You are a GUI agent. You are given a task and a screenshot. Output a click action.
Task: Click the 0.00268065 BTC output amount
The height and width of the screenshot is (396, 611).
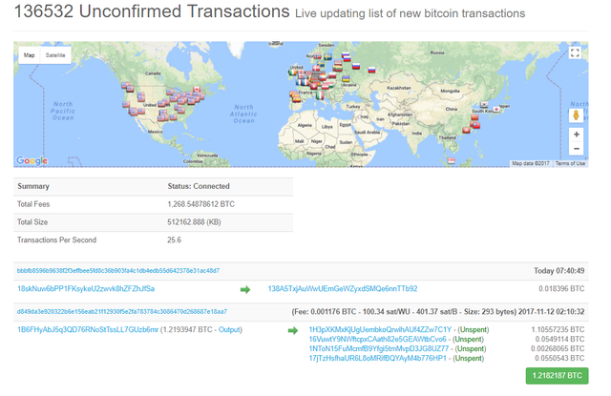pyautogui.click(x=558, y=348)
